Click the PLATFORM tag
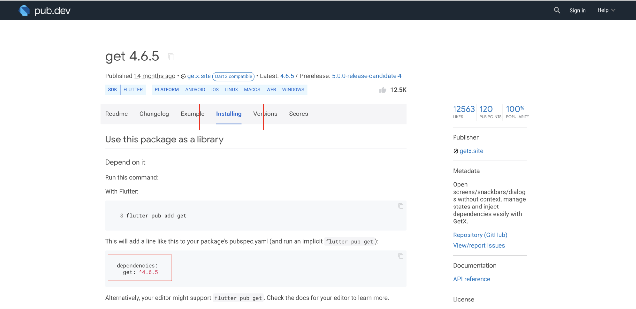 click(166, 90)
